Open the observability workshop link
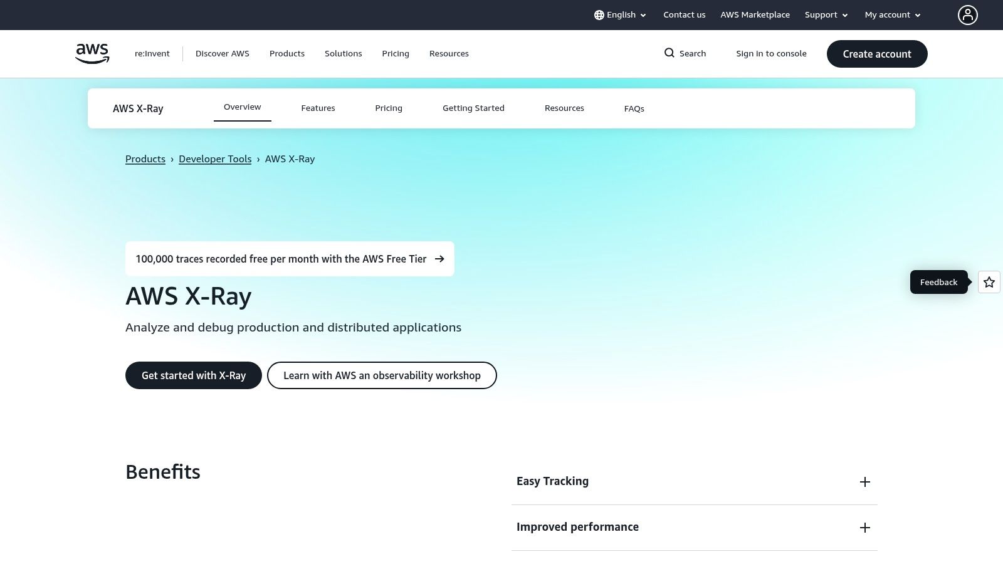1003x564 pixels. click(382, 375)
